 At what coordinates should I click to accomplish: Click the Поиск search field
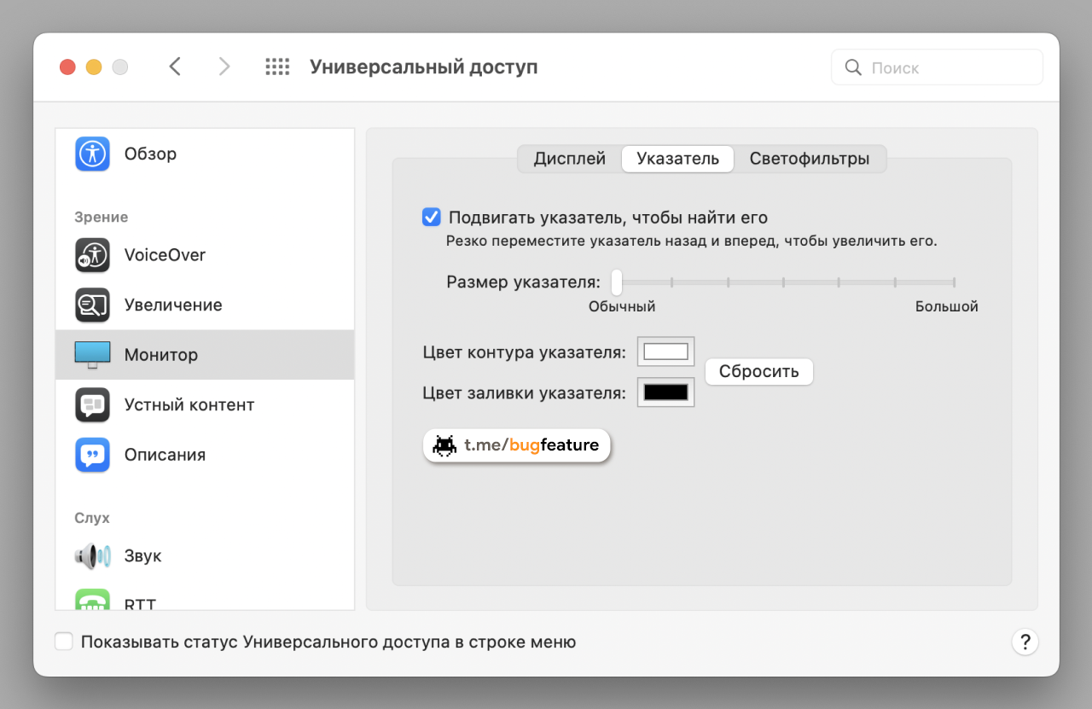(947, 67)
